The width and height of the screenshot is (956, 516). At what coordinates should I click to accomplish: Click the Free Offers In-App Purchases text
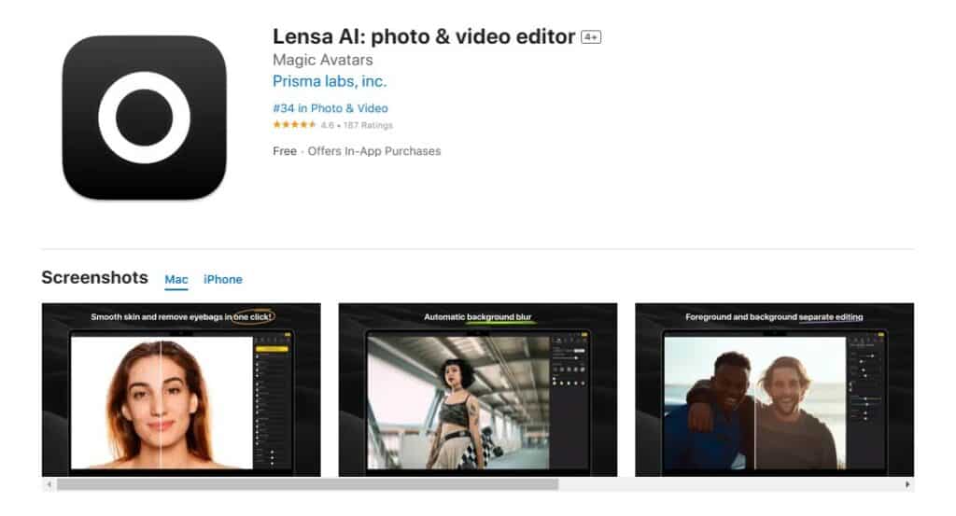coord(357,151)
